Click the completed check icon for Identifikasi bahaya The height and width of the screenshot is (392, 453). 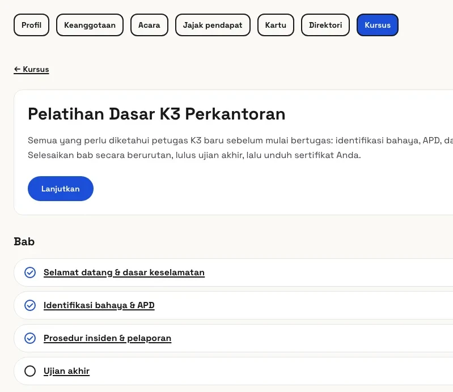(x=30, y=305)
